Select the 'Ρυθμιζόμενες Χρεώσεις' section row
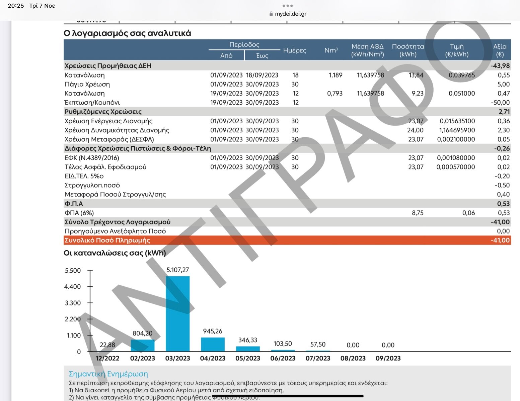520x401 pixels. pyautogui.click(x=287, y=112)
